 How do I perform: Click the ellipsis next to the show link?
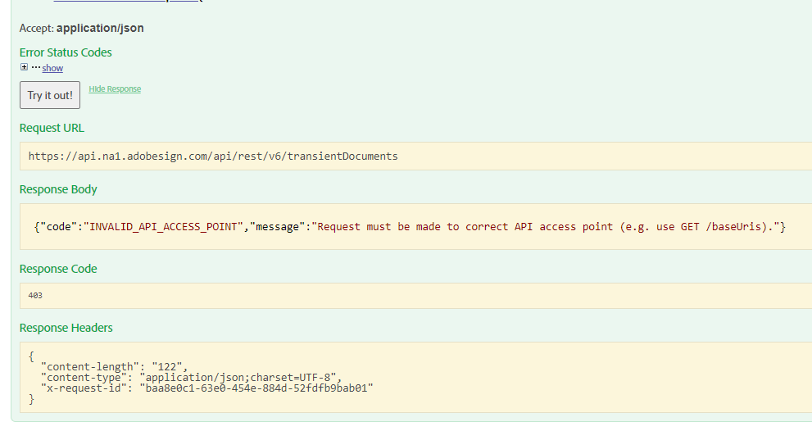click(x=35, y=67)
